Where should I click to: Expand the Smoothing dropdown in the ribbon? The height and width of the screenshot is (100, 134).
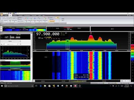click(14, 19)
